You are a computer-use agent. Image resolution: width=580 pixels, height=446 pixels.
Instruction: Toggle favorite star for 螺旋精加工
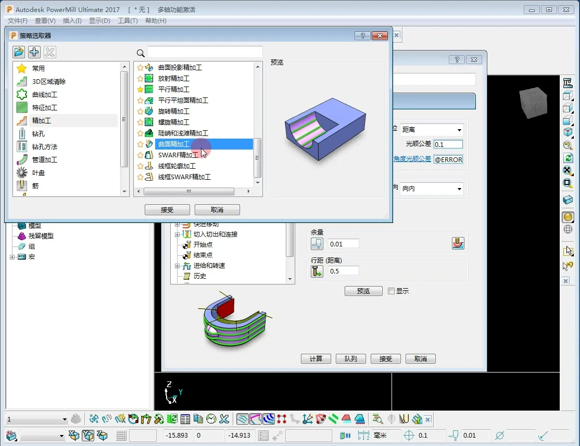point(140,122)
